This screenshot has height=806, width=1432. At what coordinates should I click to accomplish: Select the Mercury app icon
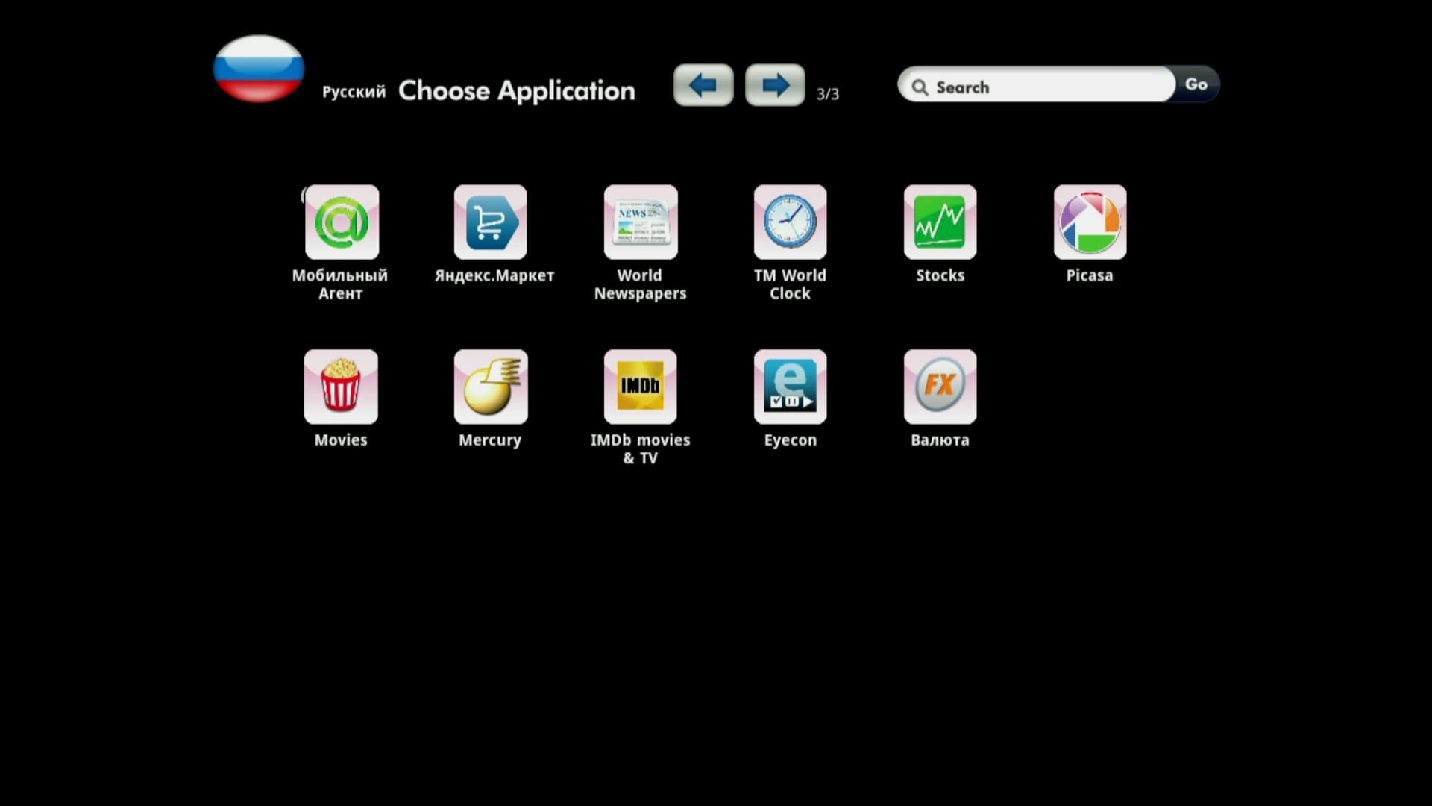pyautogui.click(x=491, y=387)
